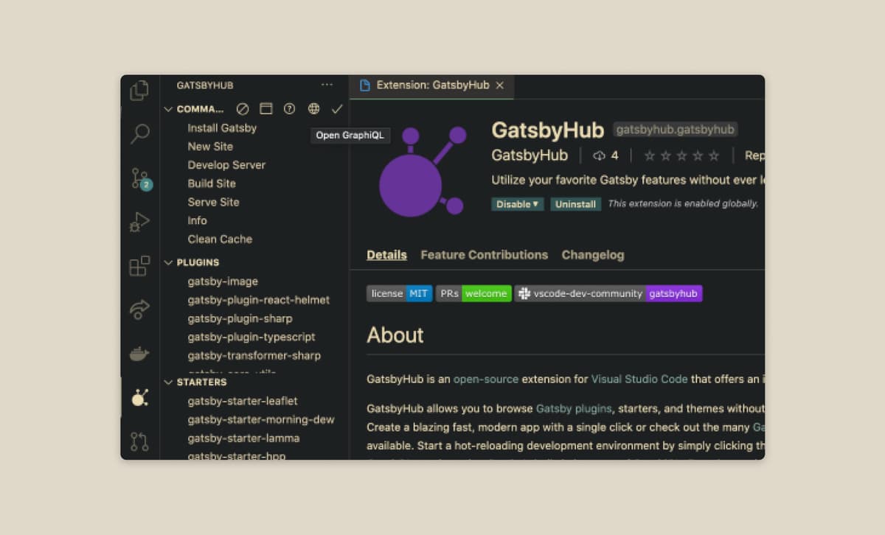Open the Extensions view in activity bar
This screenshot has width=885, height=535.
point(139,266)
